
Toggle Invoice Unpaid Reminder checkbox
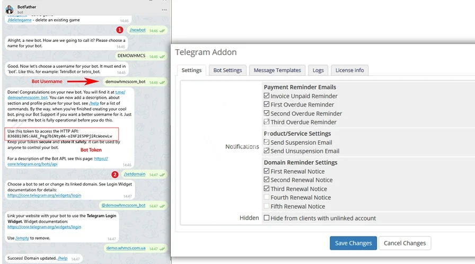tap(267, 96)
